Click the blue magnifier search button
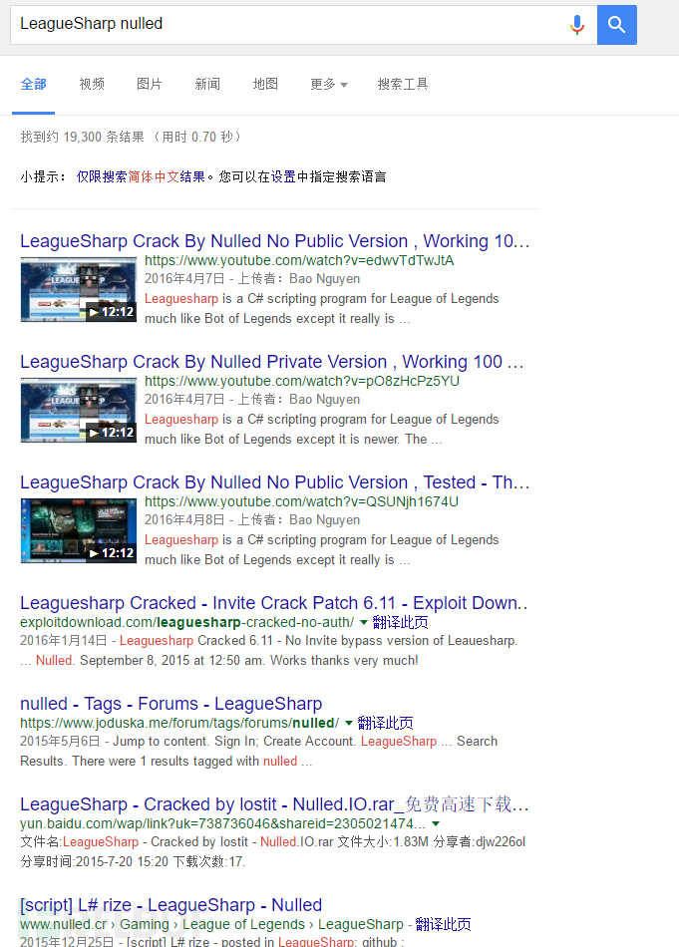Viewport: 679px width, 947px height. [x=617, y=25]
